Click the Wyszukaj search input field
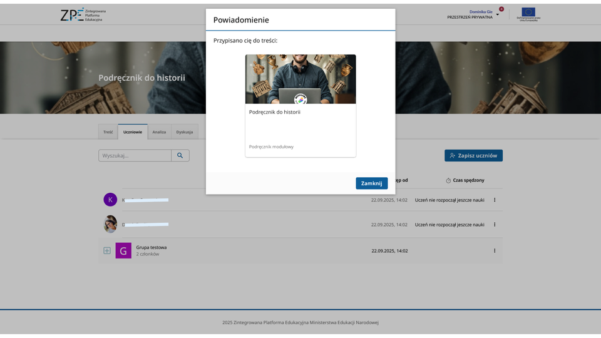Screen dimensions: 601x338 pyautogui.click(x=135, y=155)
